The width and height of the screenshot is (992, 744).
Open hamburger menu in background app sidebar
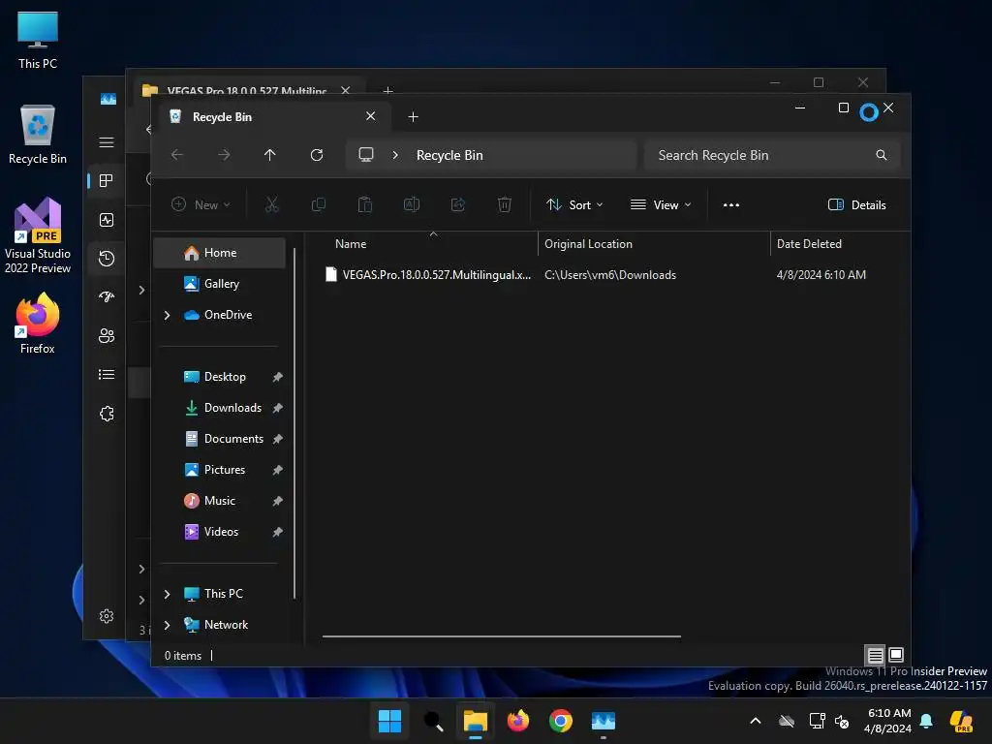point(107,142)
